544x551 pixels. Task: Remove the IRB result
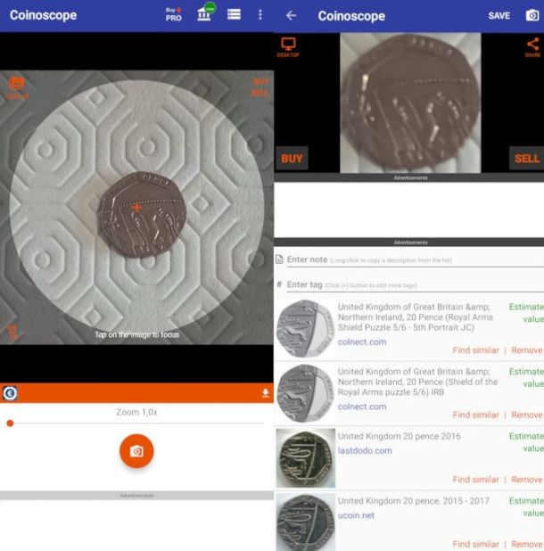pos(526,415)
